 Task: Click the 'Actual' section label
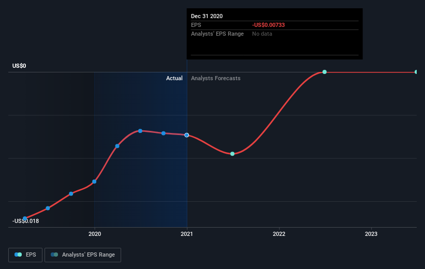pos(174,78)
